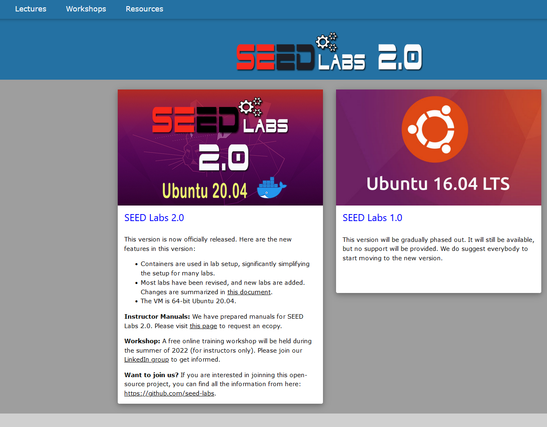
Task: Click the 'Want to join us?' bold label
Action: pos(151,375)
